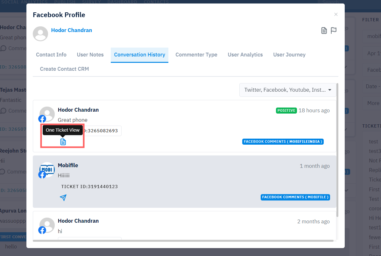Click the Facebook Profile dialog title

tap(59, 15)
